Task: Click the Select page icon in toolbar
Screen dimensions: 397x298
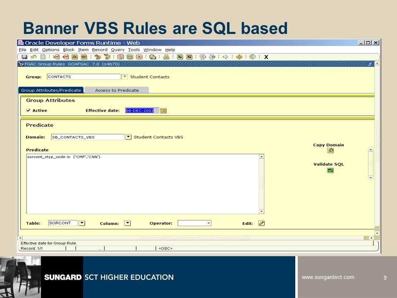Action: point(43,57)
